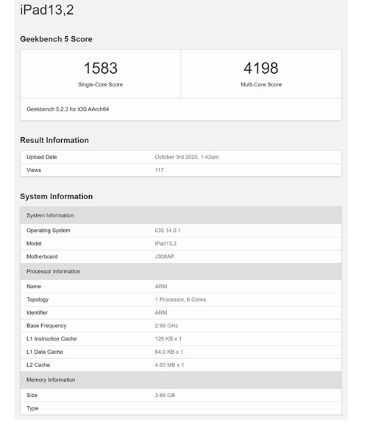Click the Base Frequency 2.99 GHz value
The image size is (368, 427).
166,326
